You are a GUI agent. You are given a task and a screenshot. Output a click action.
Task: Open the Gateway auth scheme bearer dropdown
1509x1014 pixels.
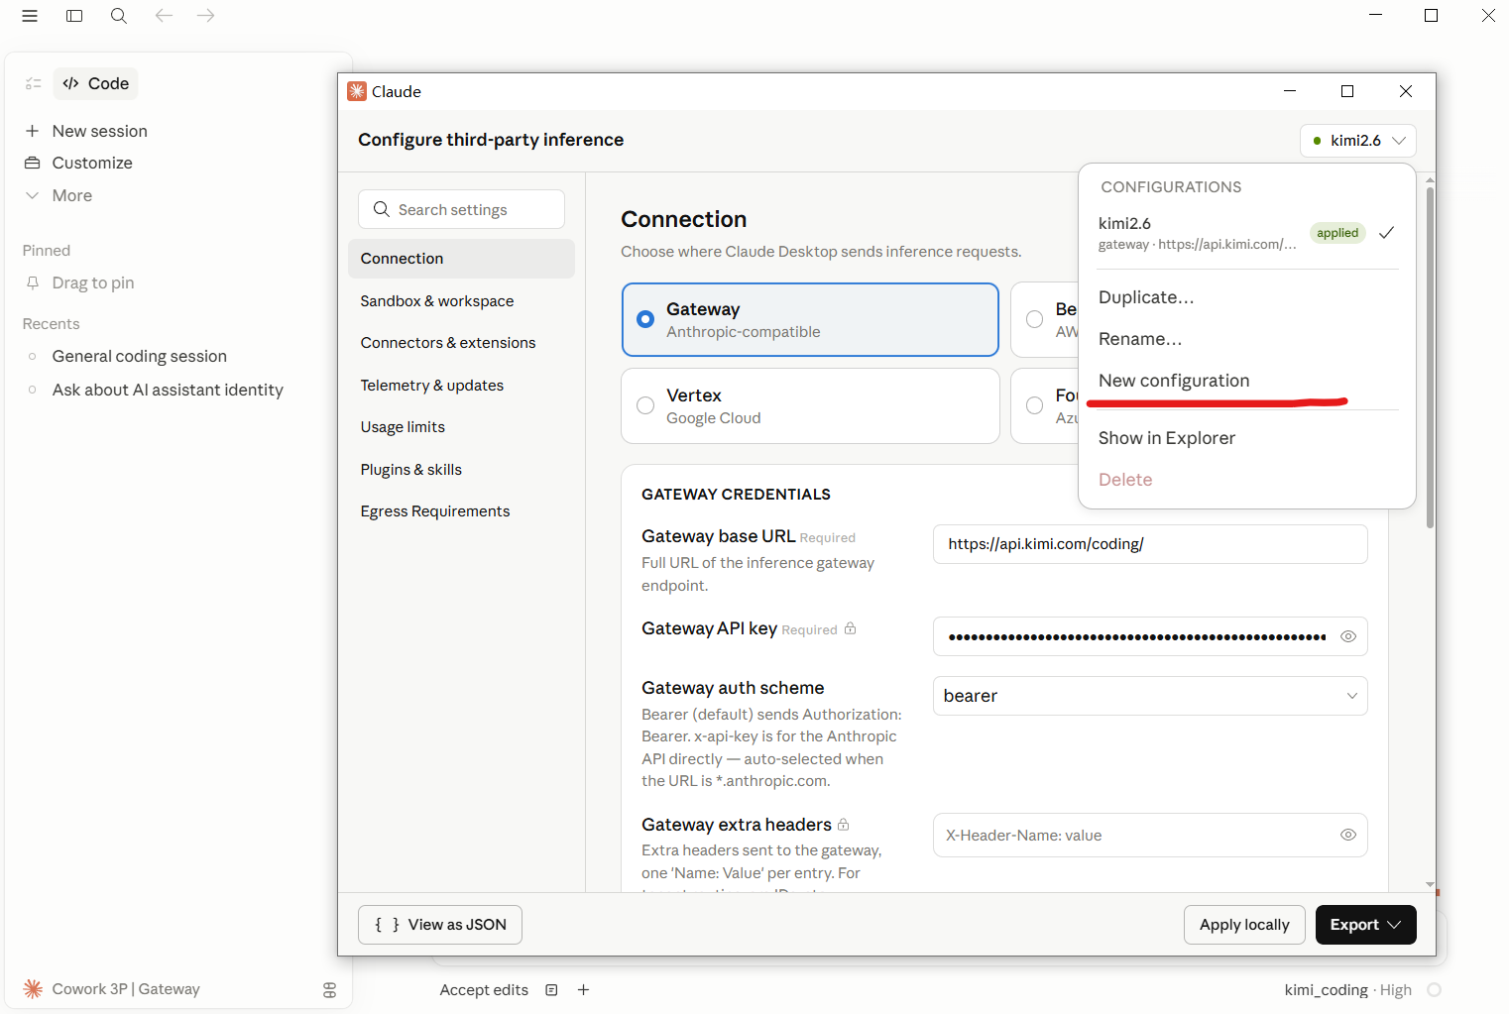(x=1150, y=696)
